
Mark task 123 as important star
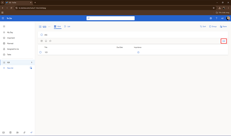pos(138,52)
